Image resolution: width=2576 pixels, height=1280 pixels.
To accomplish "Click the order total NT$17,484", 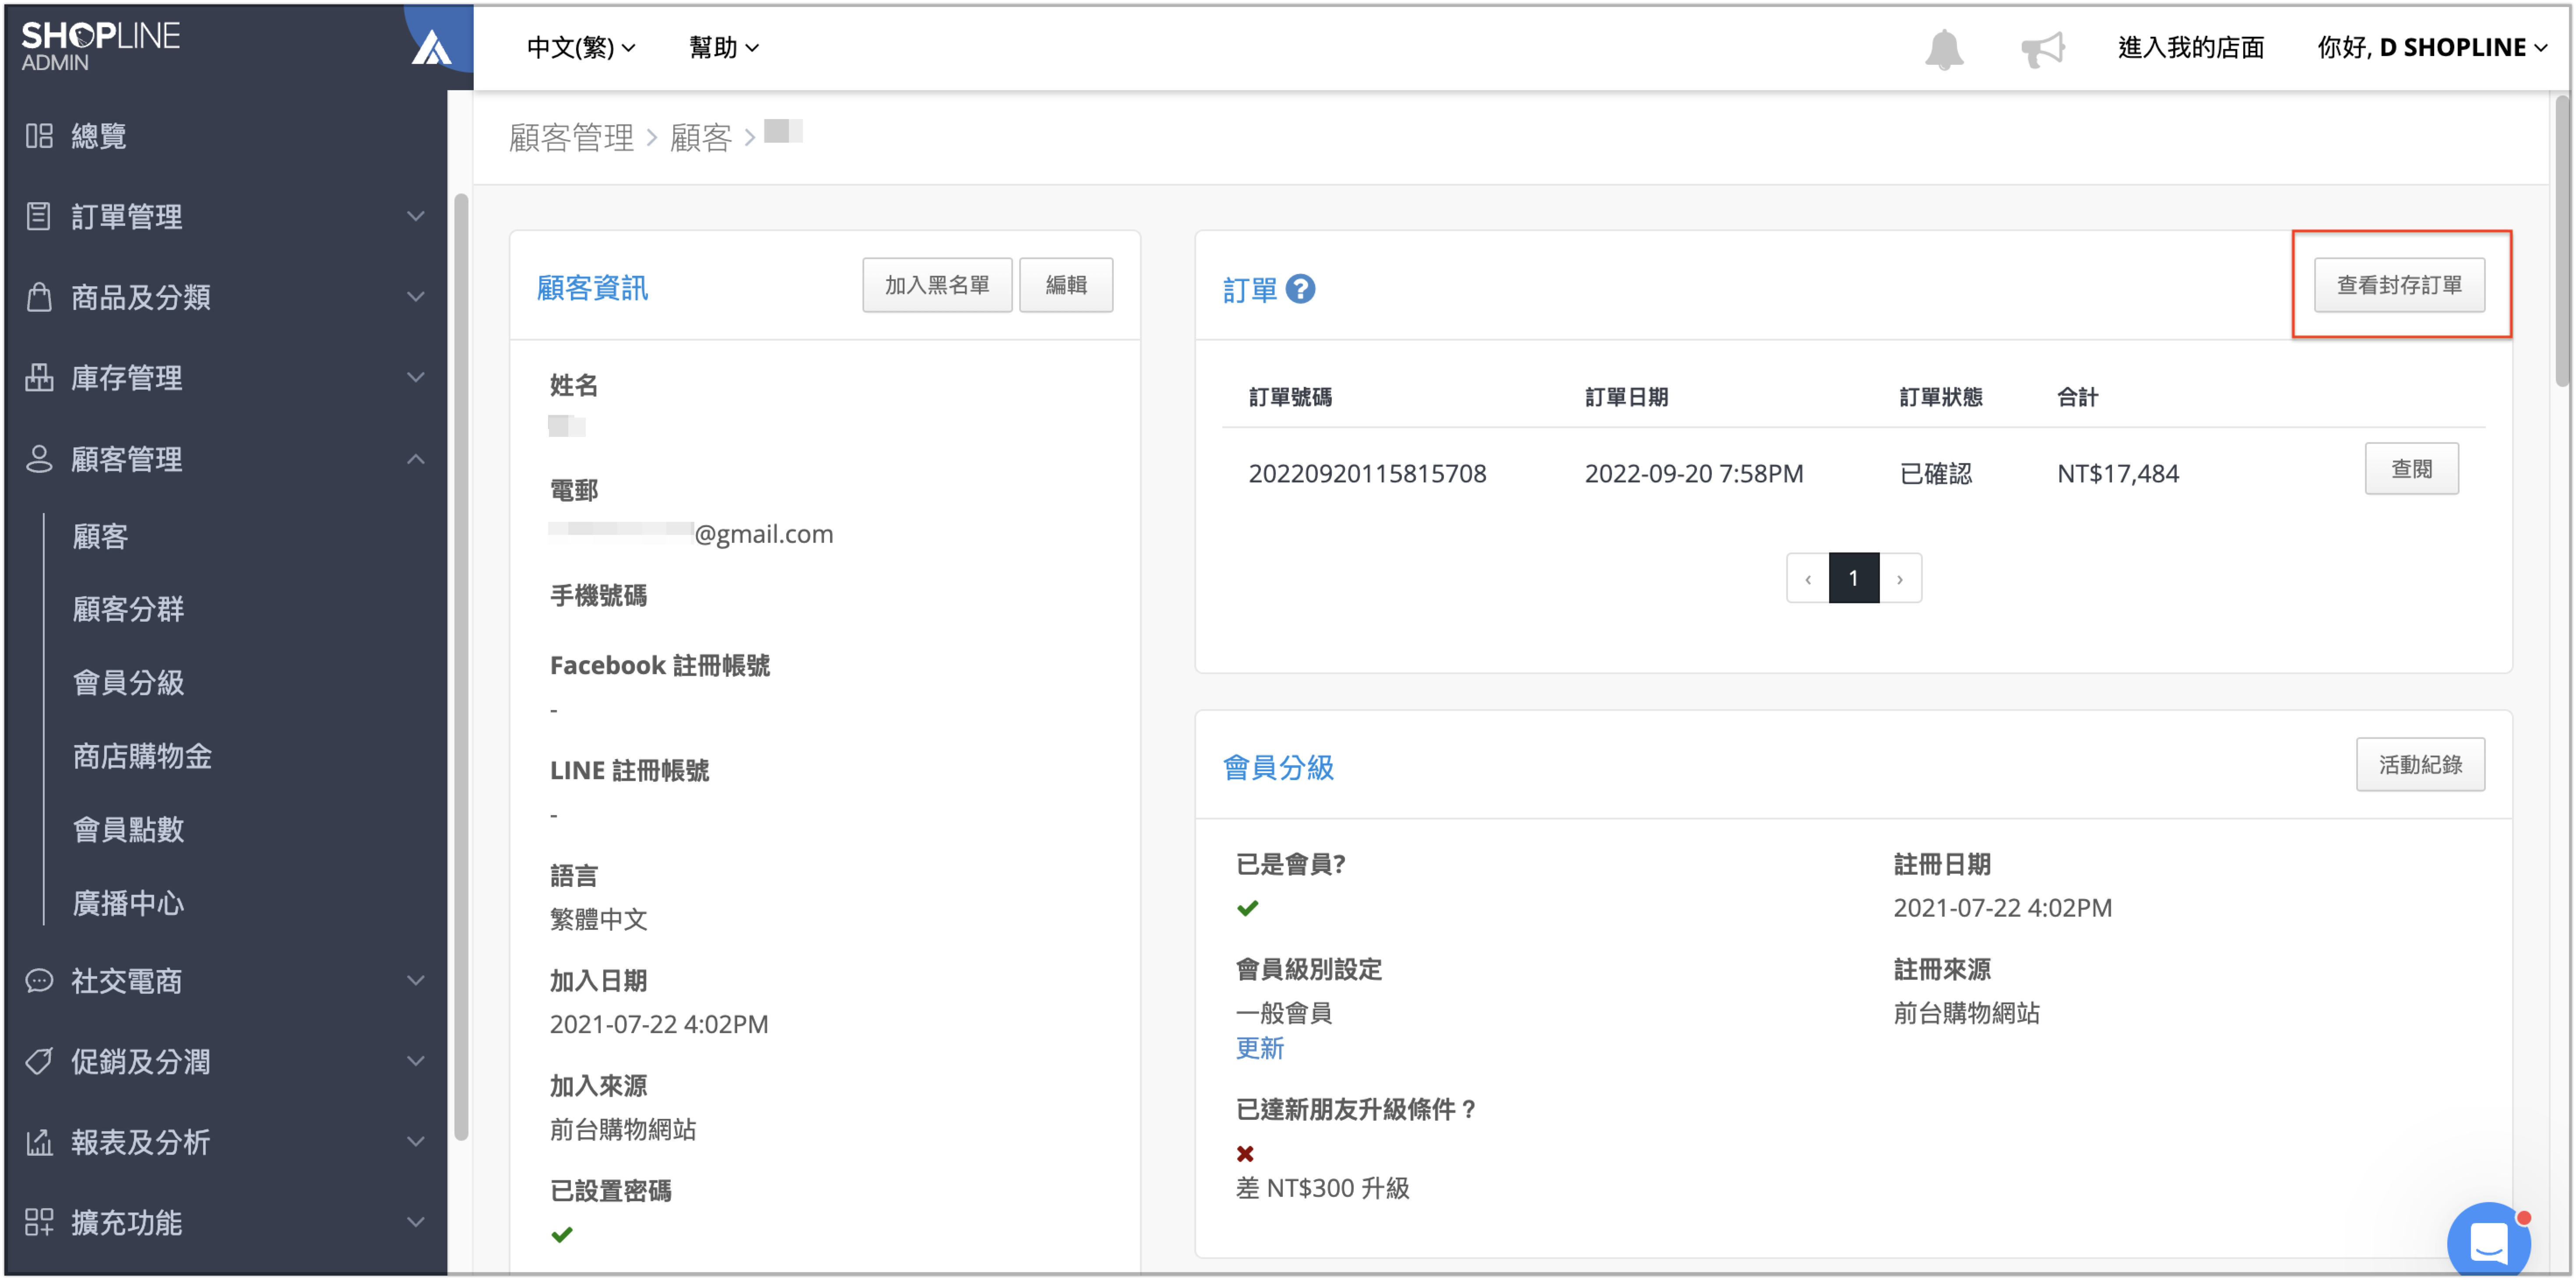I will pos(2117,473).
